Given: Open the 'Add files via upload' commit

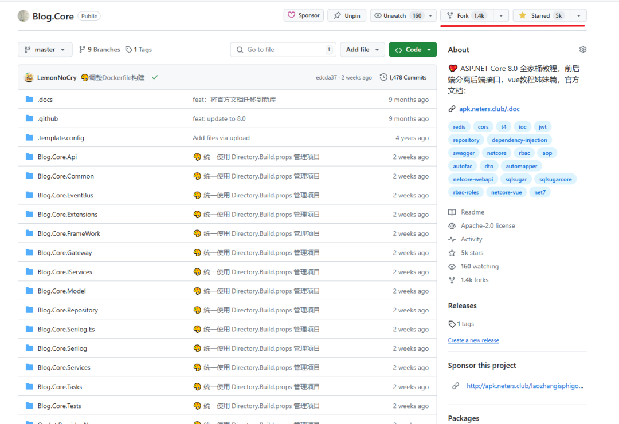Looking at the screenshot, I should tap(221, 138).
